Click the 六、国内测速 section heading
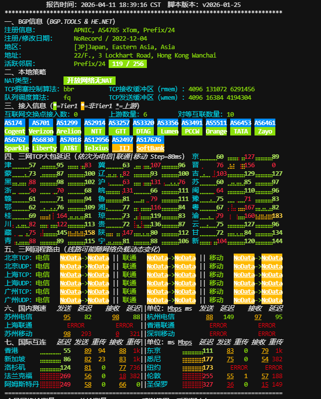 [x=25, y=308]
